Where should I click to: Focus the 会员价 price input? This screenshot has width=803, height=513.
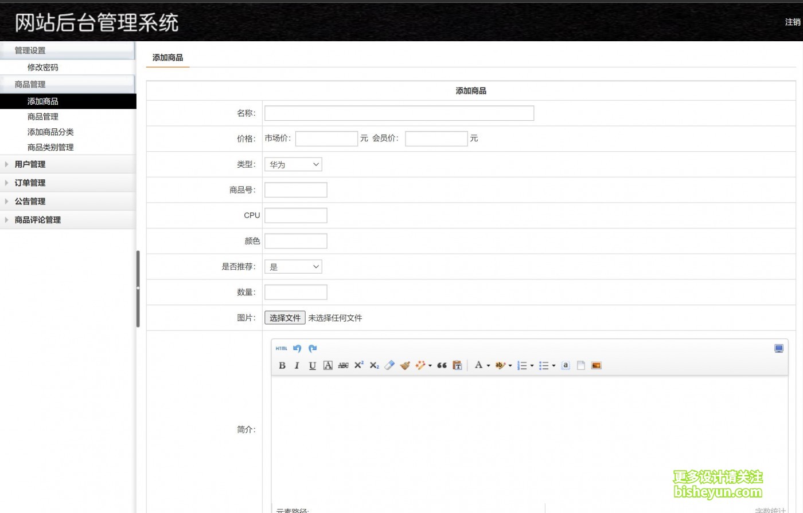tap(436, 139)
